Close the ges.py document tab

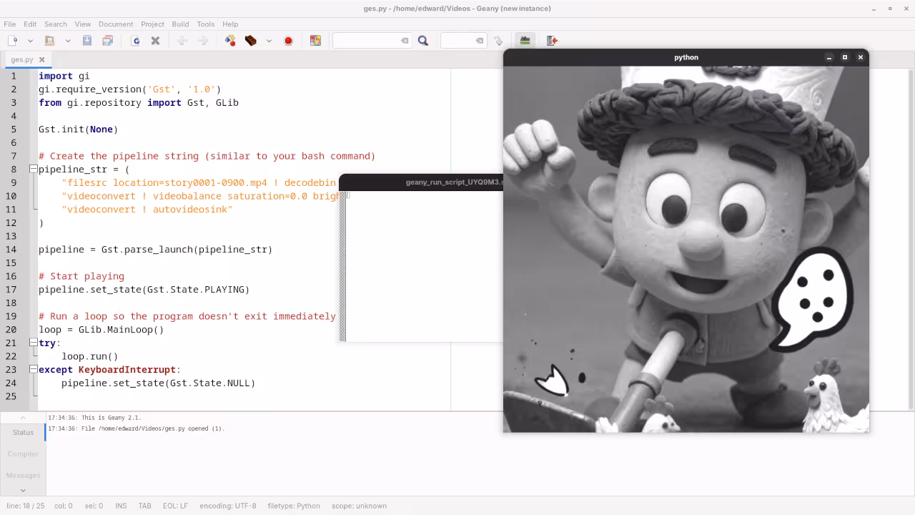pos(41,60)
